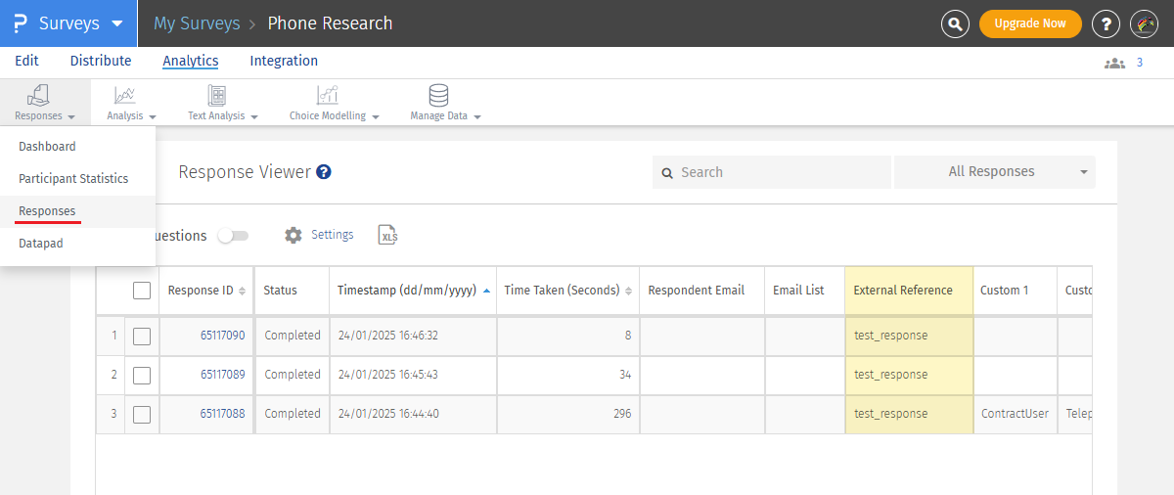The height and width of the screenshot is (495, 1174).
Task: Click the user profile avatar icon
Action: point(1144,23)
